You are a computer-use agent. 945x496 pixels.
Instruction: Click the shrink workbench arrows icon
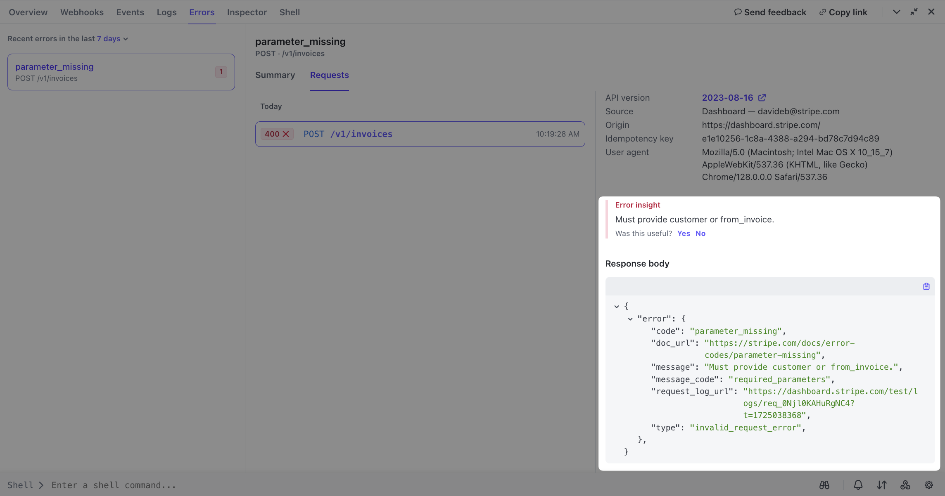point(914,12)
